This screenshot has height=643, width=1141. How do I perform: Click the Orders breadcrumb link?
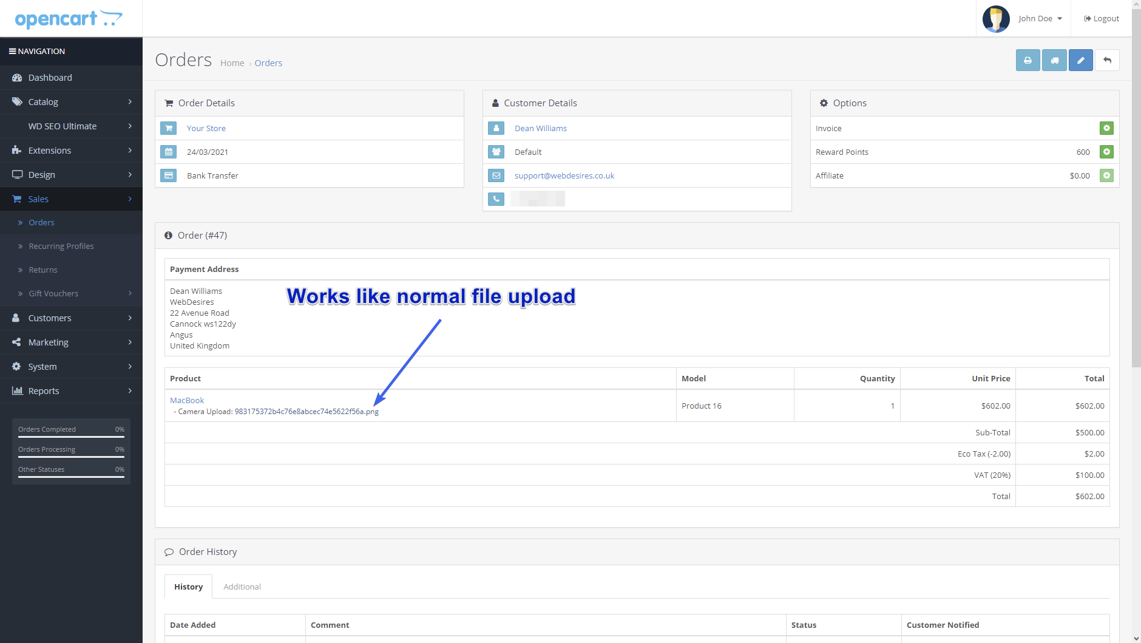(x=268, y=63)
